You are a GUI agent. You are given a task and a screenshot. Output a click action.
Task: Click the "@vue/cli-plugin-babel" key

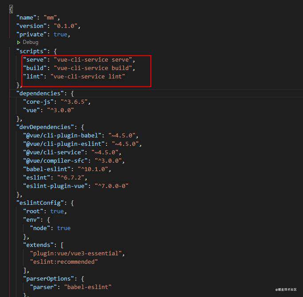click(x=62, y=136)
